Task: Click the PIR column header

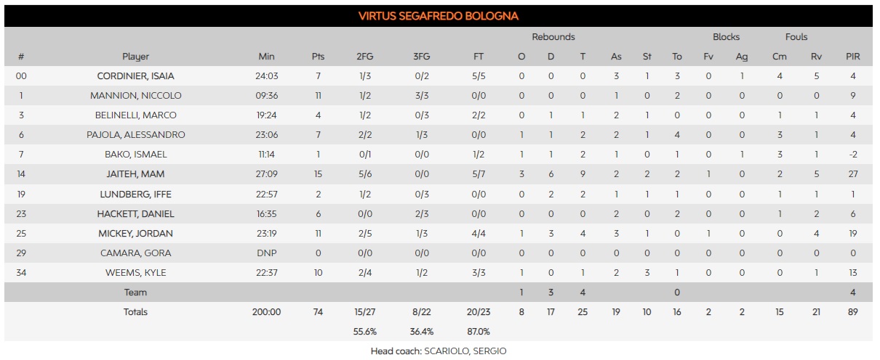Action: click(852, 57)
